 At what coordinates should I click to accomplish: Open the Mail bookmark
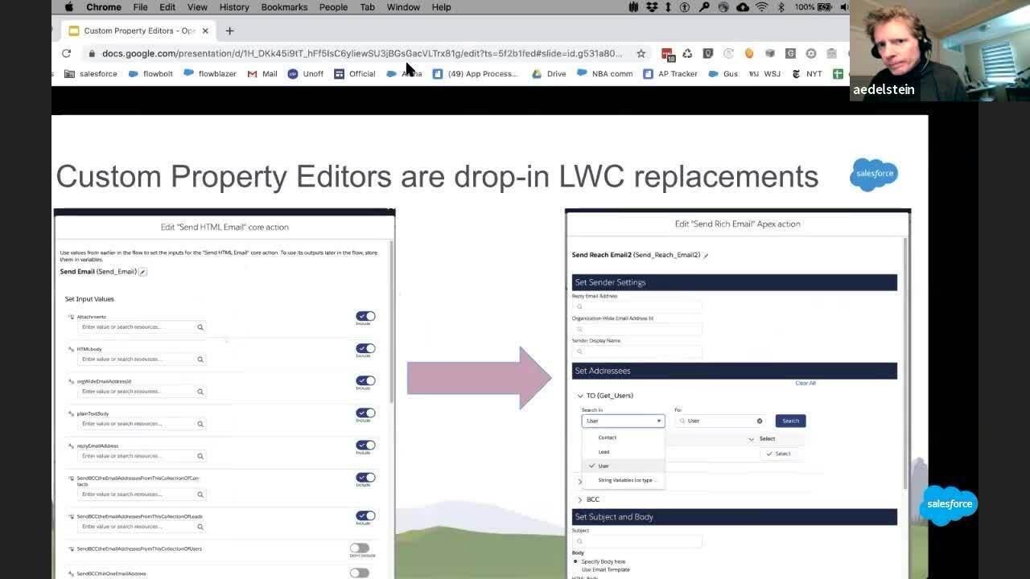click(x=262, y=74)
